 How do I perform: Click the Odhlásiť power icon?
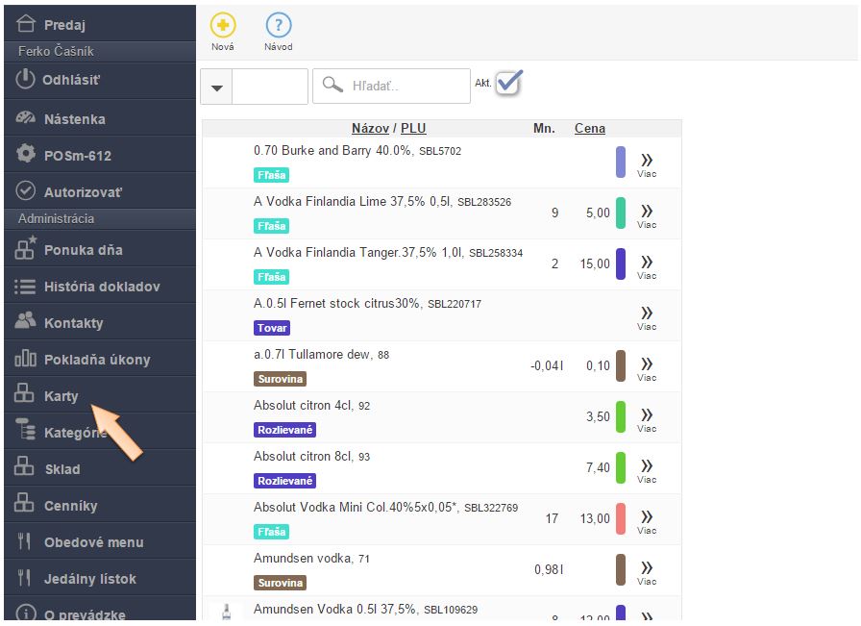[26, 80]
